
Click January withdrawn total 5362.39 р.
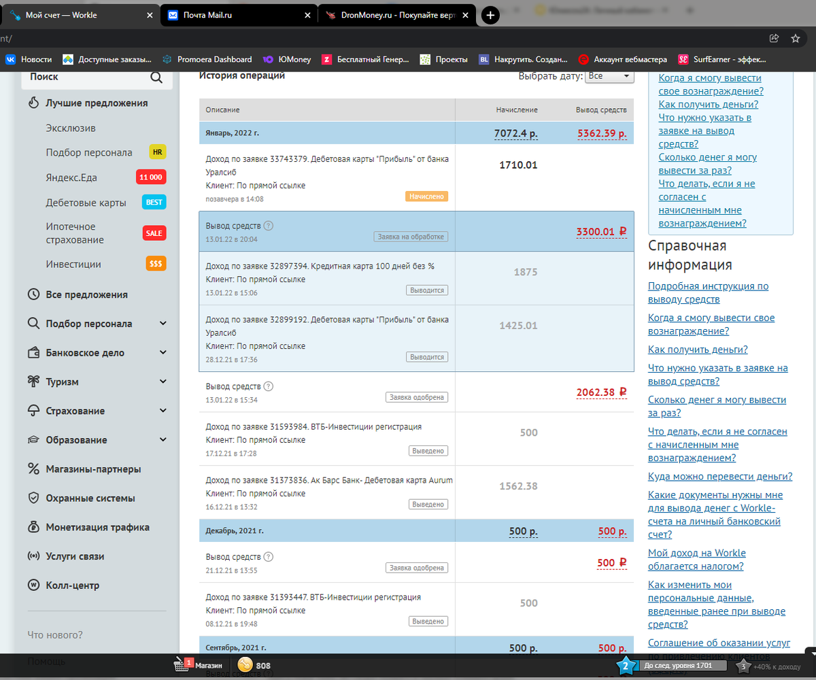pos(602,133)
